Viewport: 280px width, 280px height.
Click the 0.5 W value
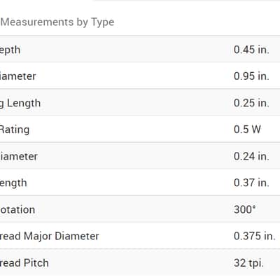click(x=247, y=129)
